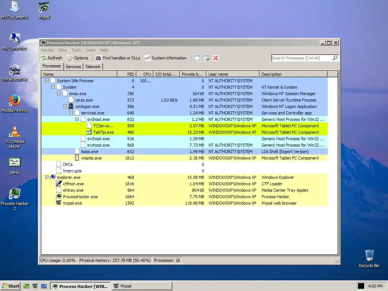Select the Interrupts row
The image size is (388, 291).
tap(185, 171)
